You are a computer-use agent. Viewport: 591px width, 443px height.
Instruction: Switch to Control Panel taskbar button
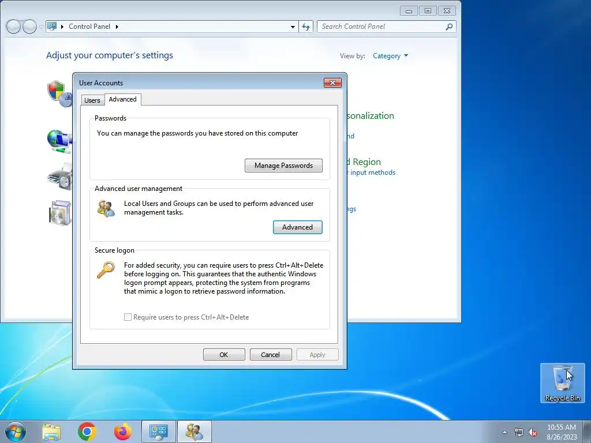(x=159, y=431)
